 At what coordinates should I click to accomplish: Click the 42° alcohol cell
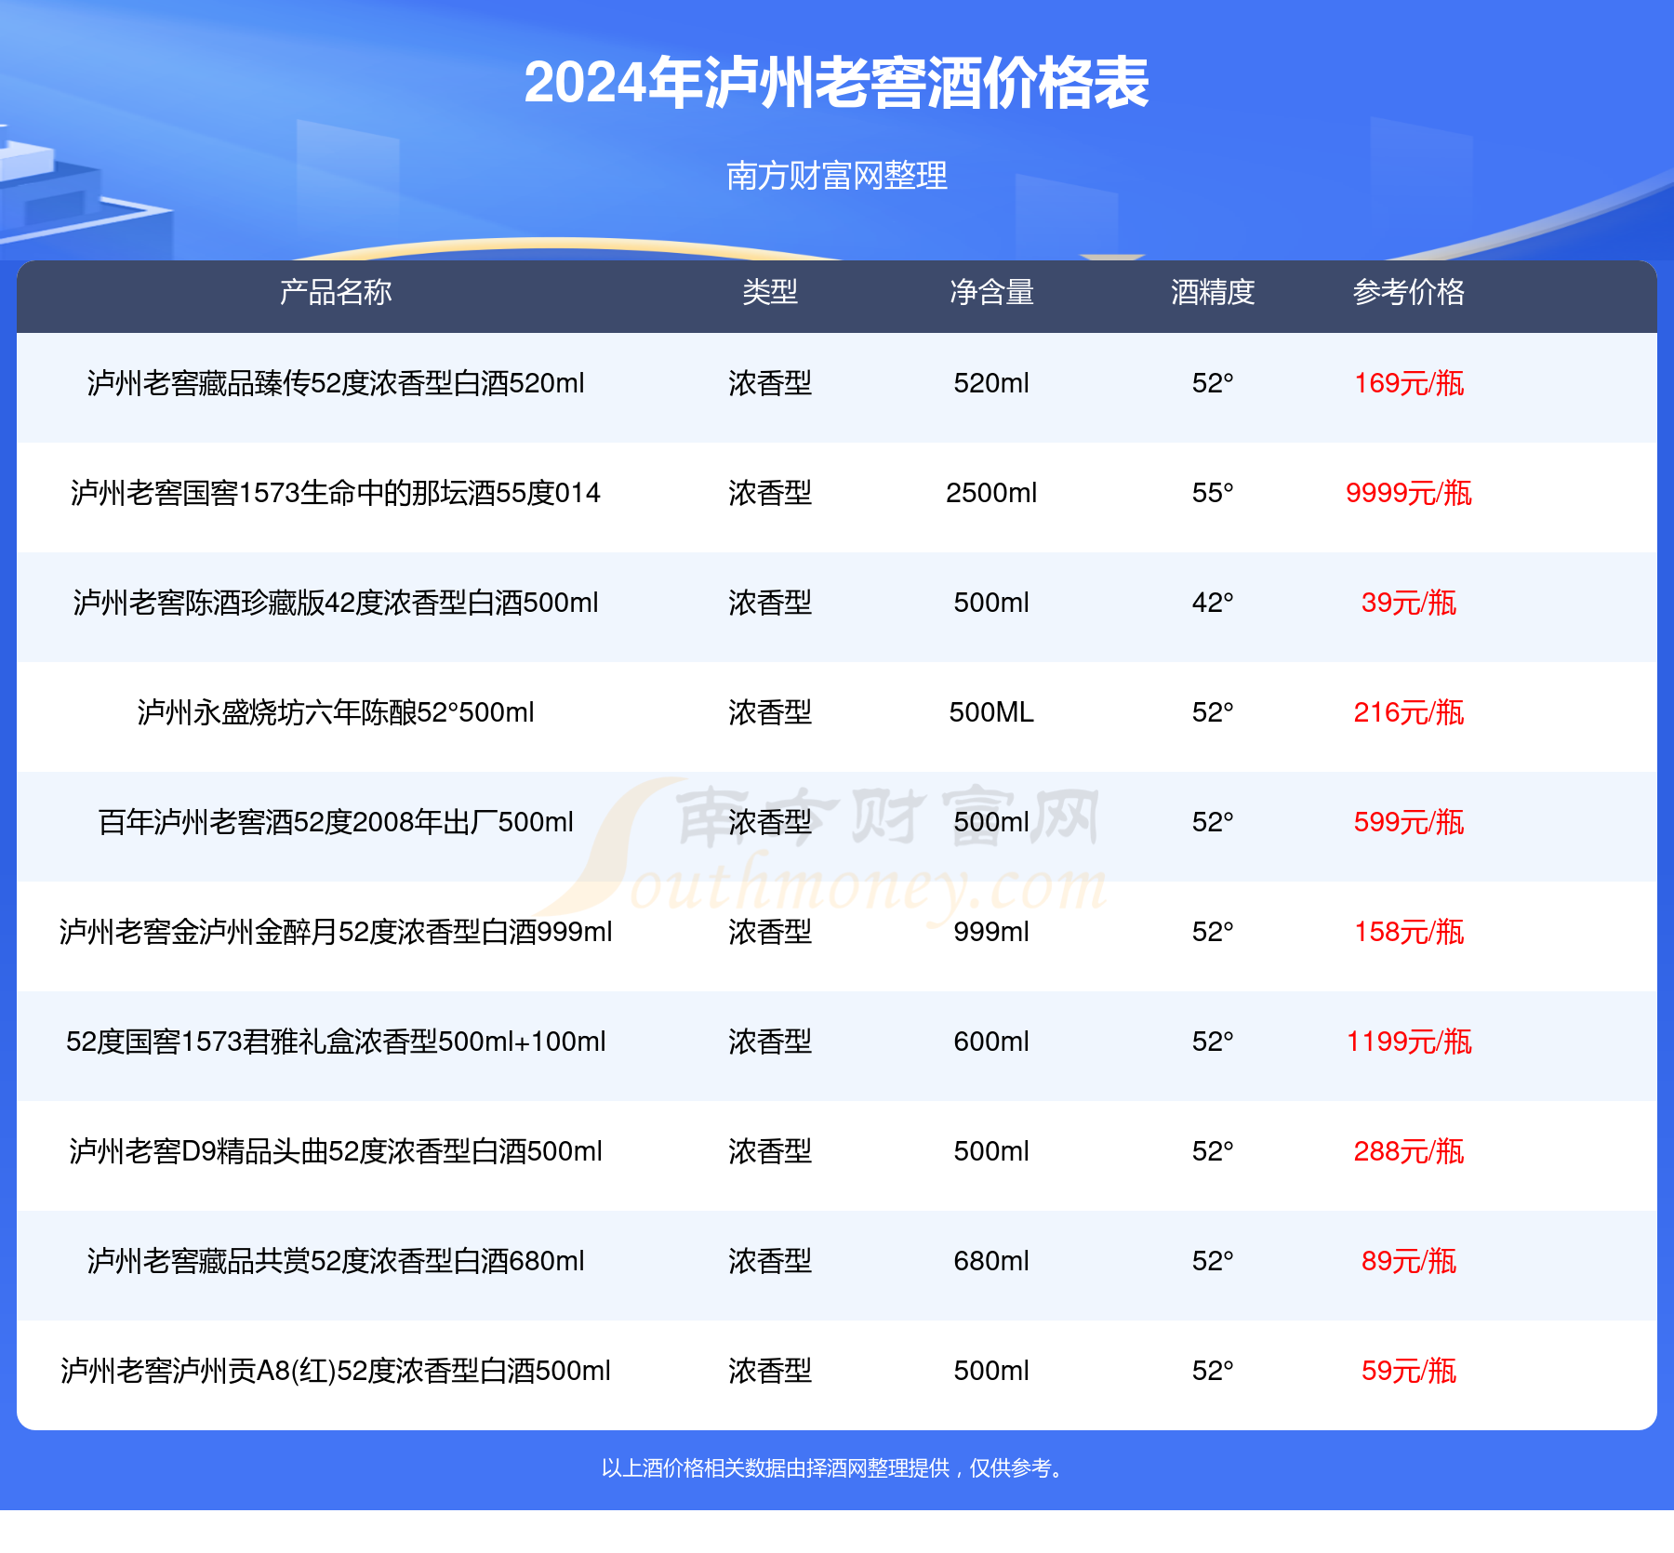(1213, 603)
